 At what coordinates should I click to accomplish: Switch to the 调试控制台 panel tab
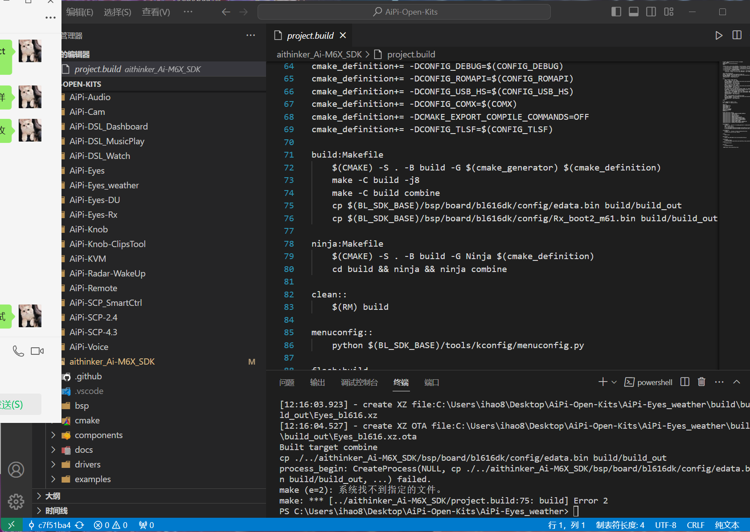coord(359,382)
